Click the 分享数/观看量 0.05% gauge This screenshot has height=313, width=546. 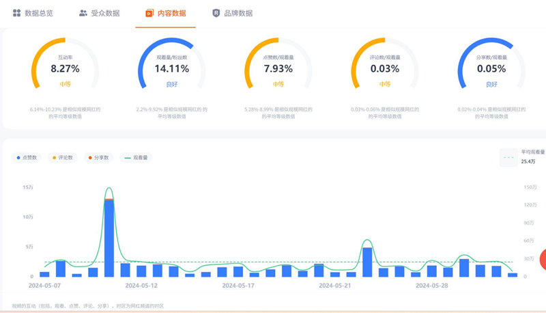(491, 67)
